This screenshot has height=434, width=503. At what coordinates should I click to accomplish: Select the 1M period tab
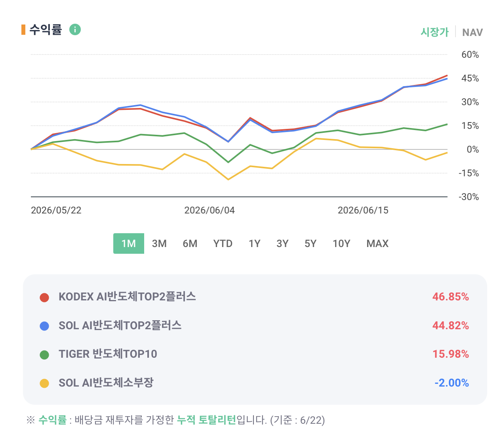(x=129, y=243)
